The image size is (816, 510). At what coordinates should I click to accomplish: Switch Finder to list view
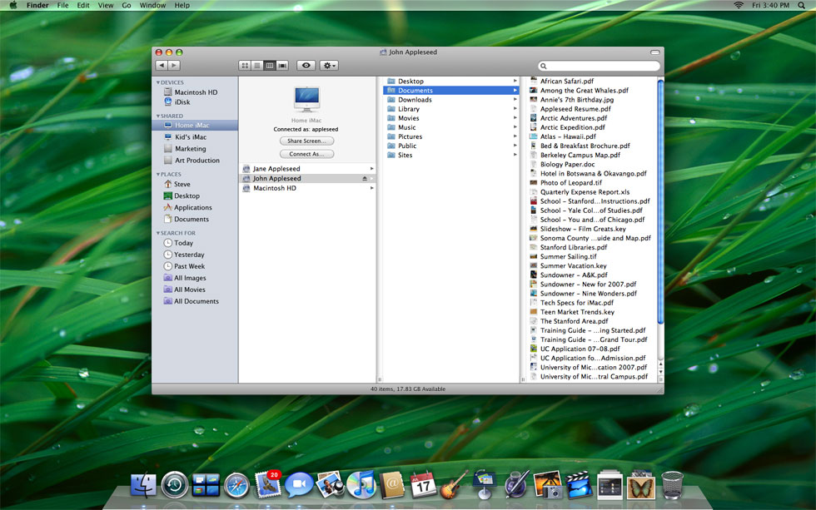point(257,66)
